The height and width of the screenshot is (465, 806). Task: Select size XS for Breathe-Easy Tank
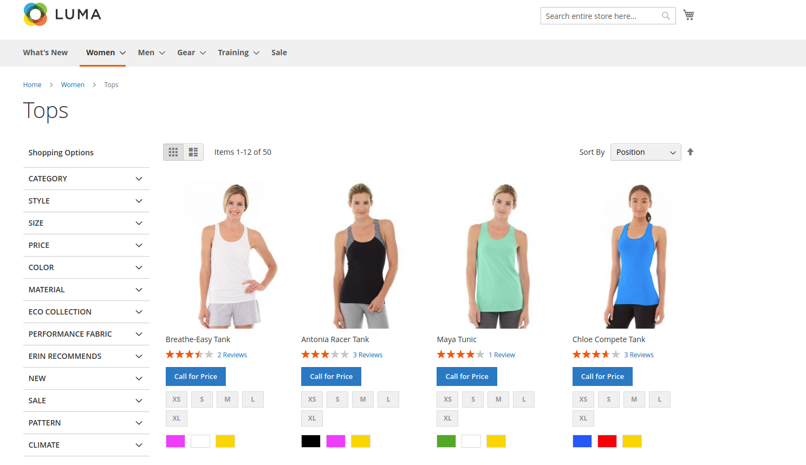(177, 399)
